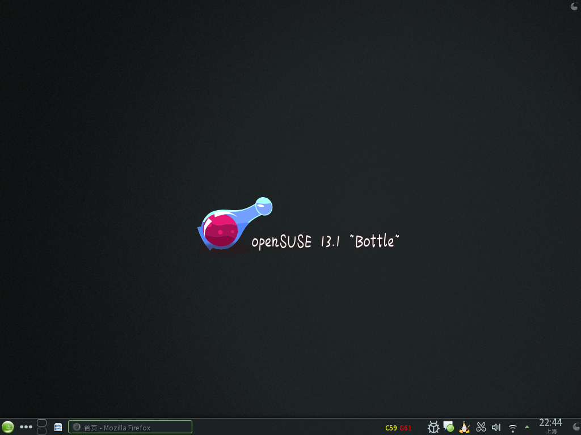Open the openSUSE Kickoff application launcher
581x435 pixels.
[8, 427]
